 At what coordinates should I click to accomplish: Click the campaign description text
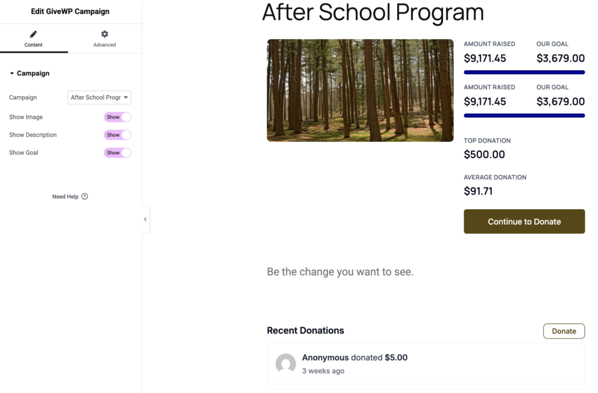[x=340, y=272]
